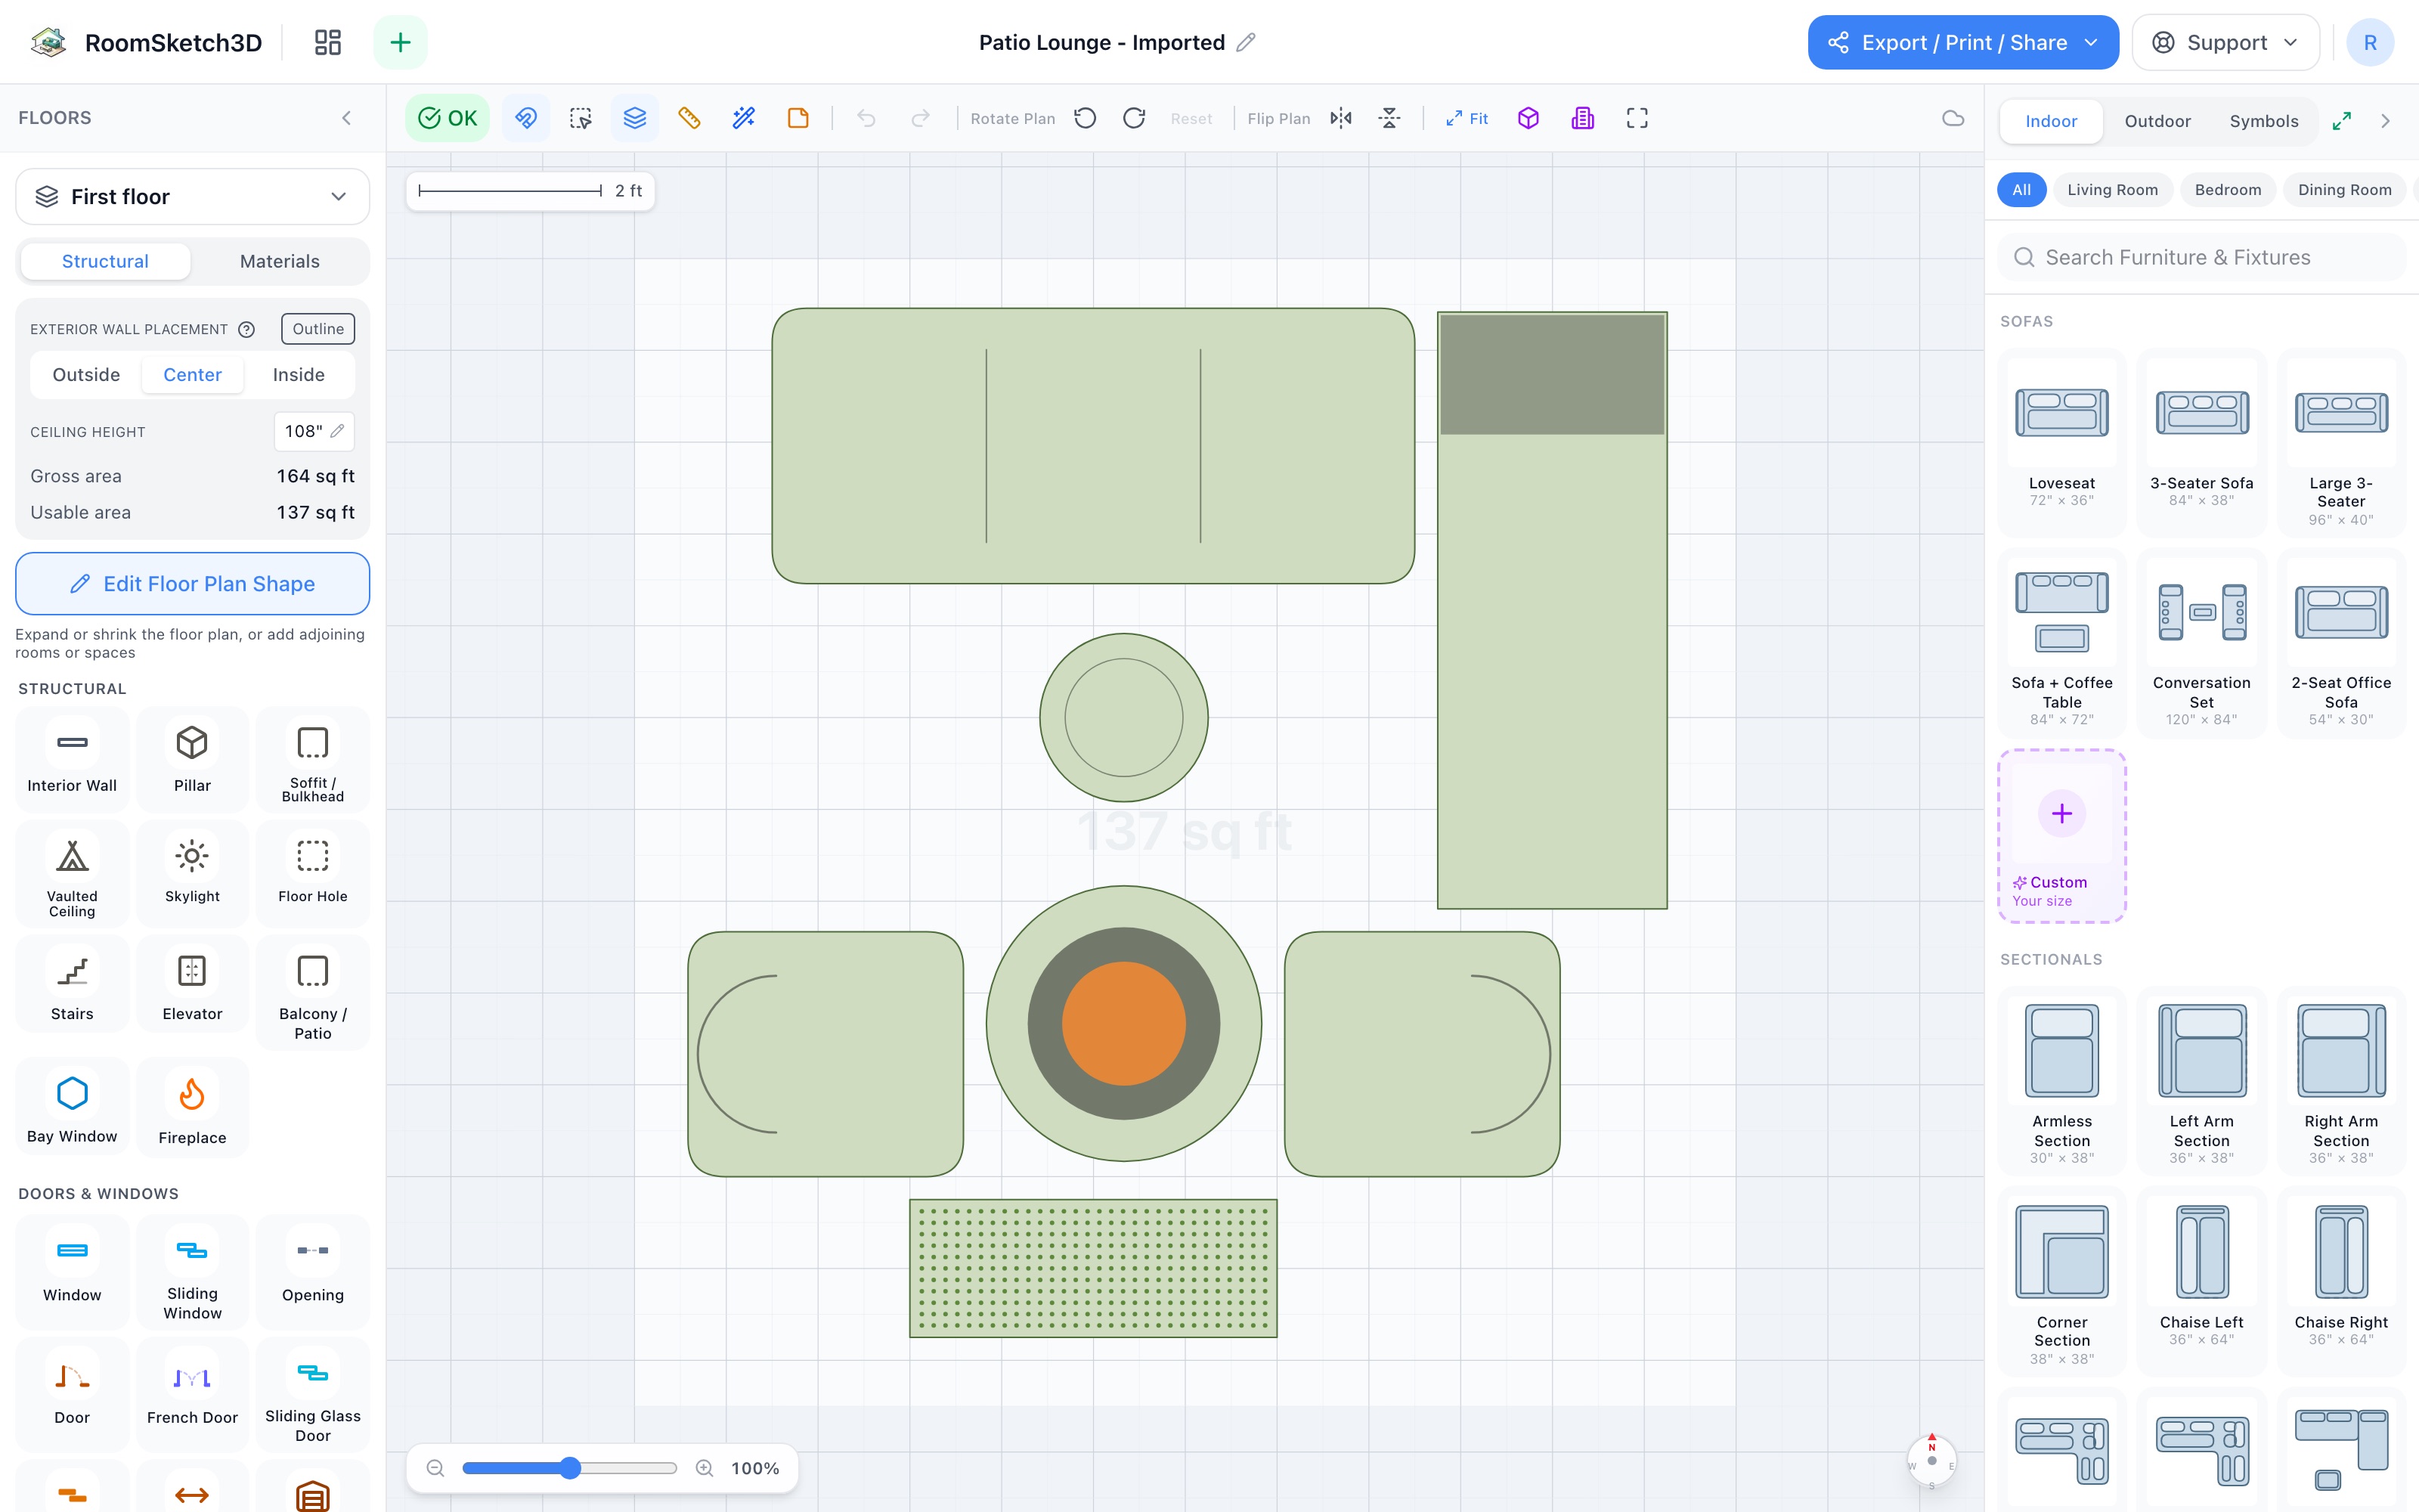Open the Support dropdown menu
The image size is (2419, 1512).
coord(2225,42)
